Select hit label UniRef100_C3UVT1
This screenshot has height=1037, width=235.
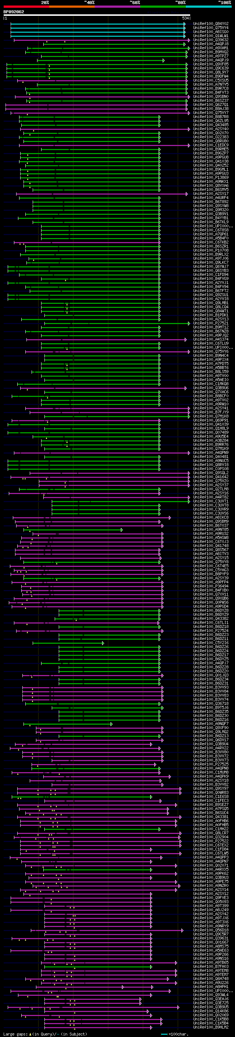pyautogui.click(x=211, y=501)
